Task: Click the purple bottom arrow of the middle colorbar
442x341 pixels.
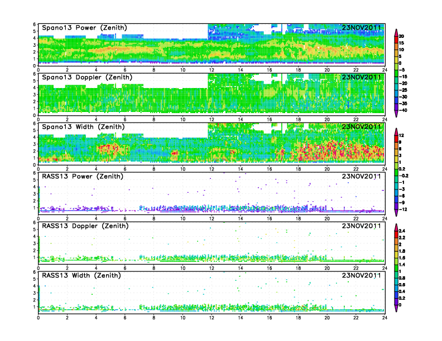Action: pyautogui.click(x=396, y=213)
